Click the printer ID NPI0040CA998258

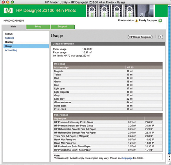14,21
